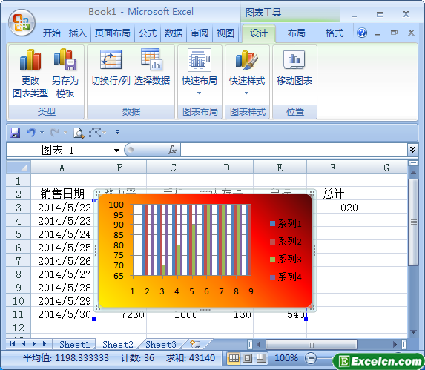Viewport: 425px width, 370px height.
Task: Open the 公式 (Formulas) ribbon tab
Action: (148, 33)
